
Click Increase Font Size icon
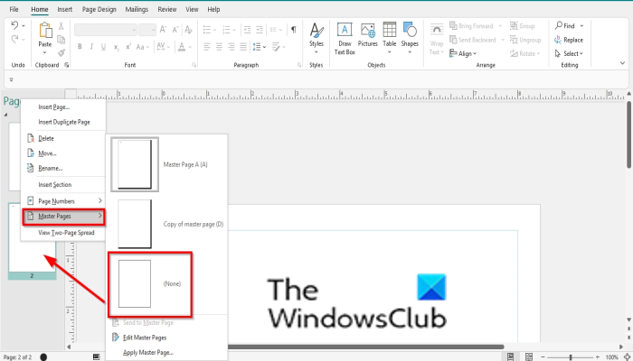(x=163, y=30)
